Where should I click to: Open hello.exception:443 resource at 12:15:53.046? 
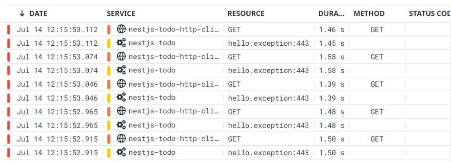(268, 98)
